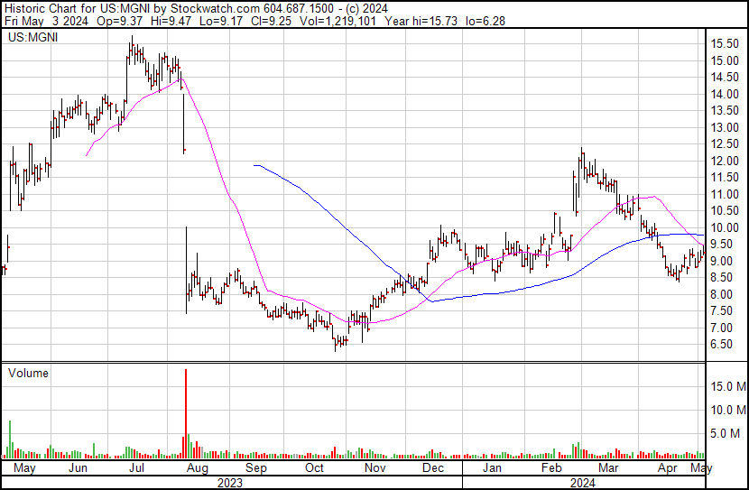
Task: Click the 2023 year label
Action: click(230, 482)
